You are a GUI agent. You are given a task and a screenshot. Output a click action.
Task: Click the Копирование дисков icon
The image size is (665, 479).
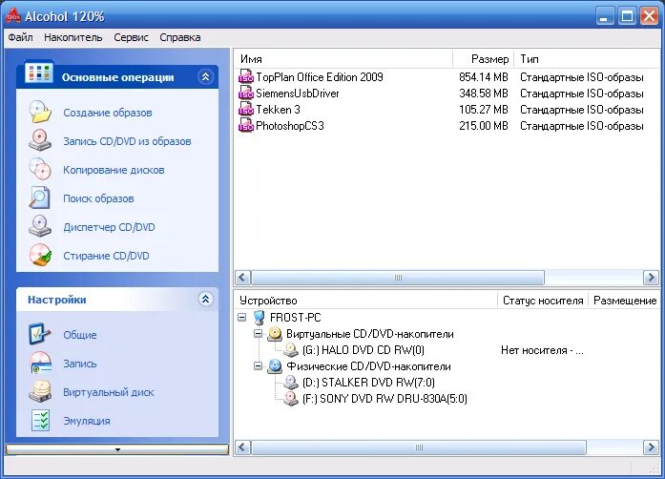tap(40, 169)
